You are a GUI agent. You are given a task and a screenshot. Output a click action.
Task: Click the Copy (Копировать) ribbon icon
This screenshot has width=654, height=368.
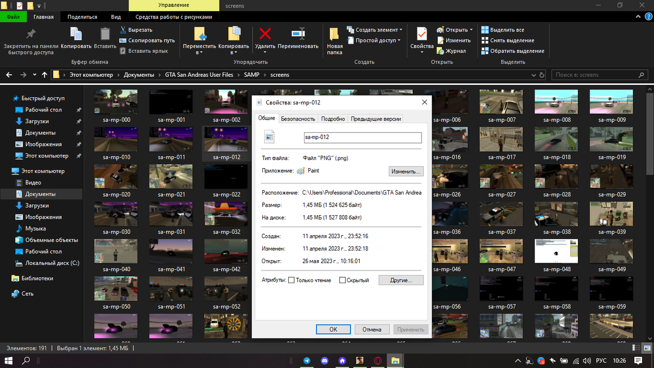point(76,38)
